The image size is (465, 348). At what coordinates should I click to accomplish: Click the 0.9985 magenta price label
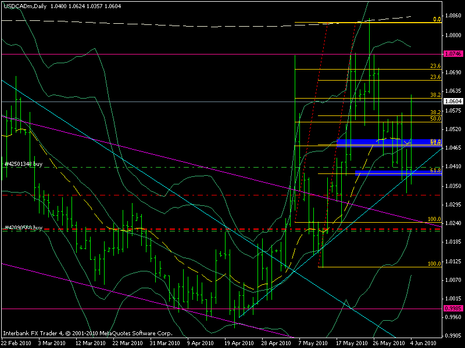tap(452, 309)
